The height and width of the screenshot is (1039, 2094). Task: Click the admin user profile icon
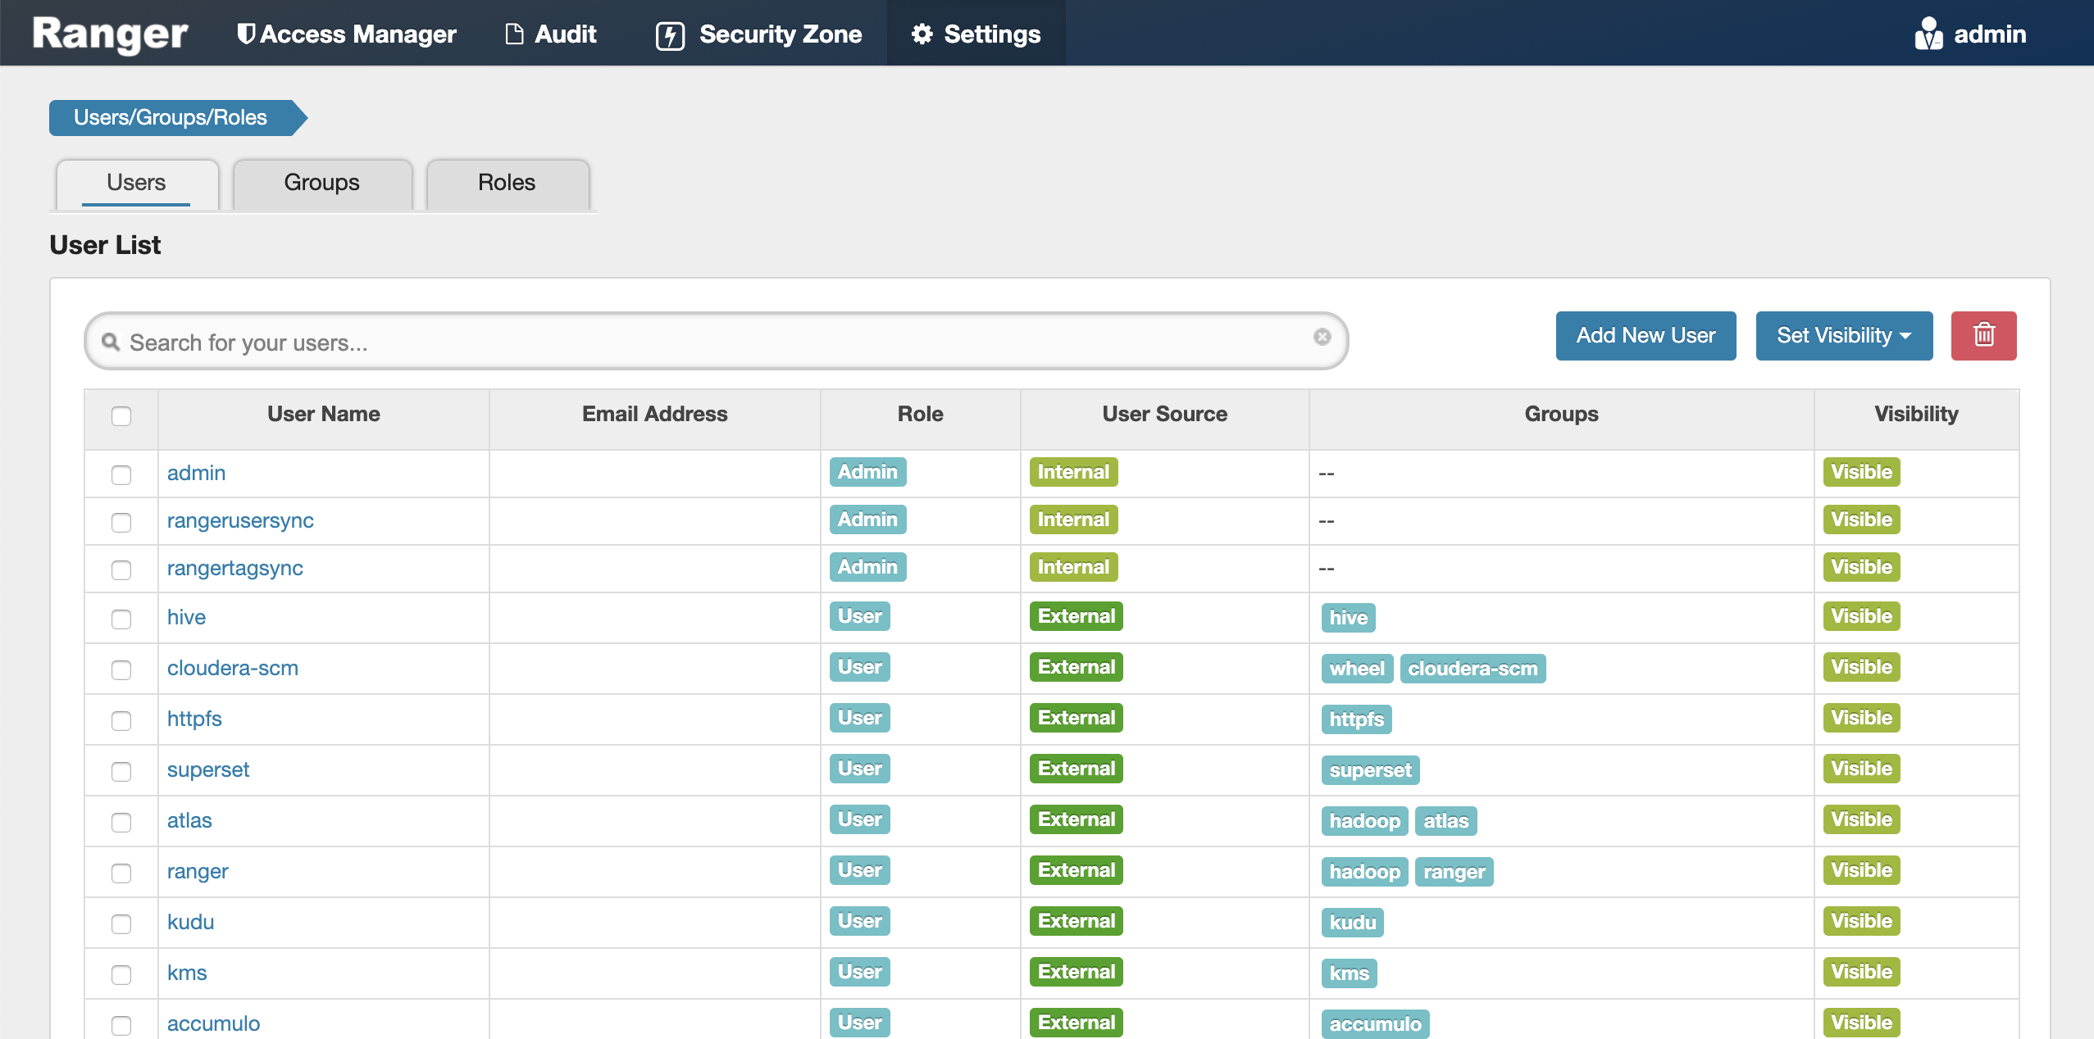(x=1928, y=34)
